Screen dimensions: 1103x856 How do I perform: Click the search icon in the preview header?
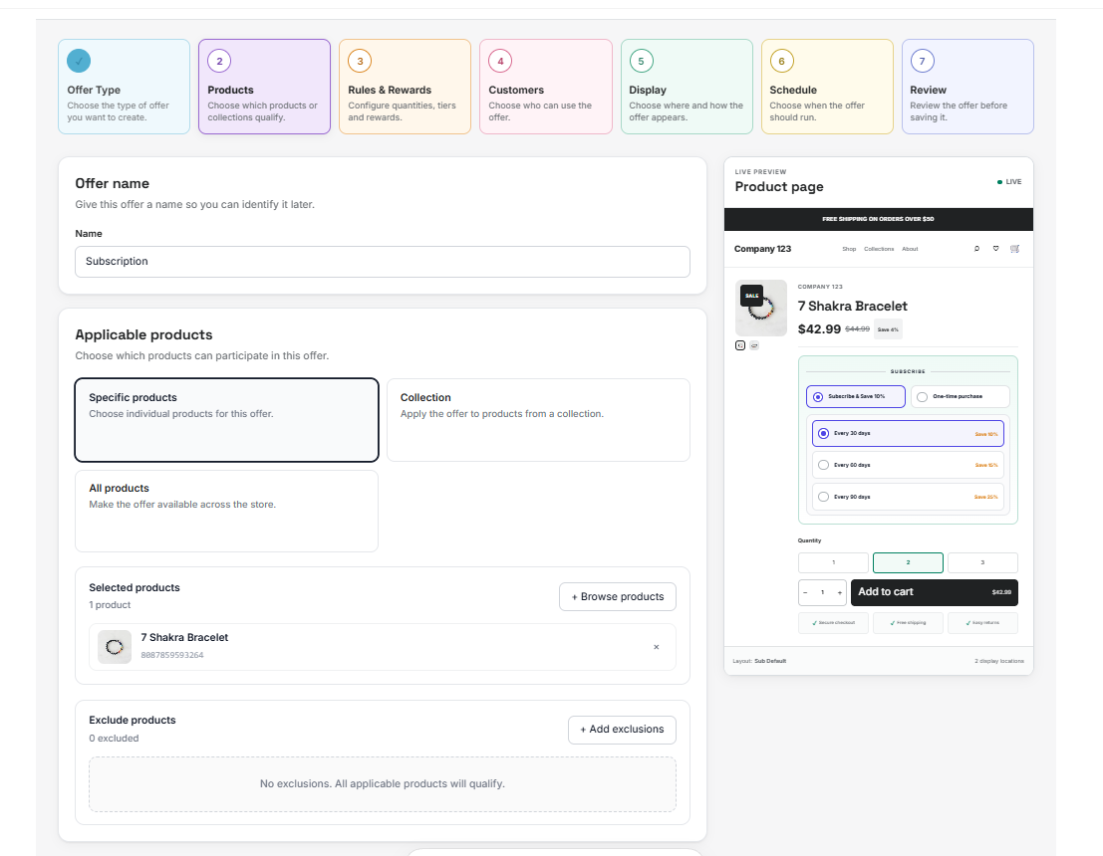pos(976,249)
